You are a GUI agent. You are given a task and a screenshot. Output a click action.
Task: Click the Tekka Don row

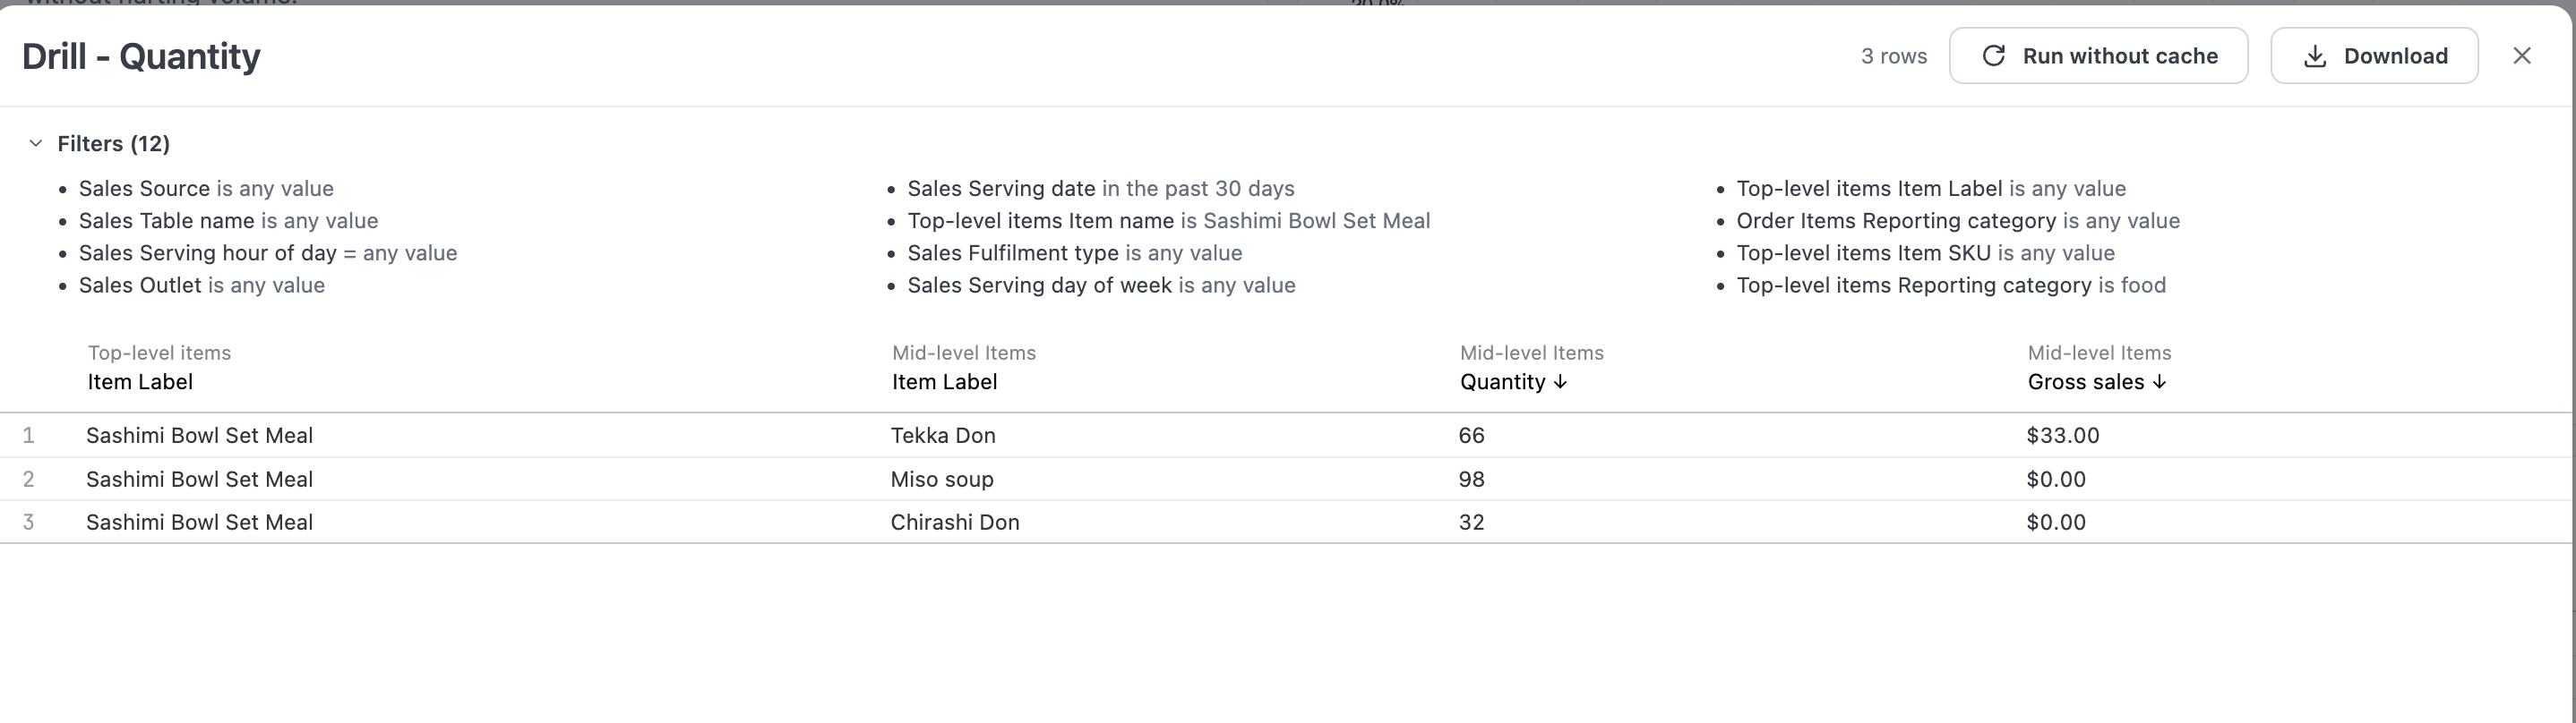(942, 436)
